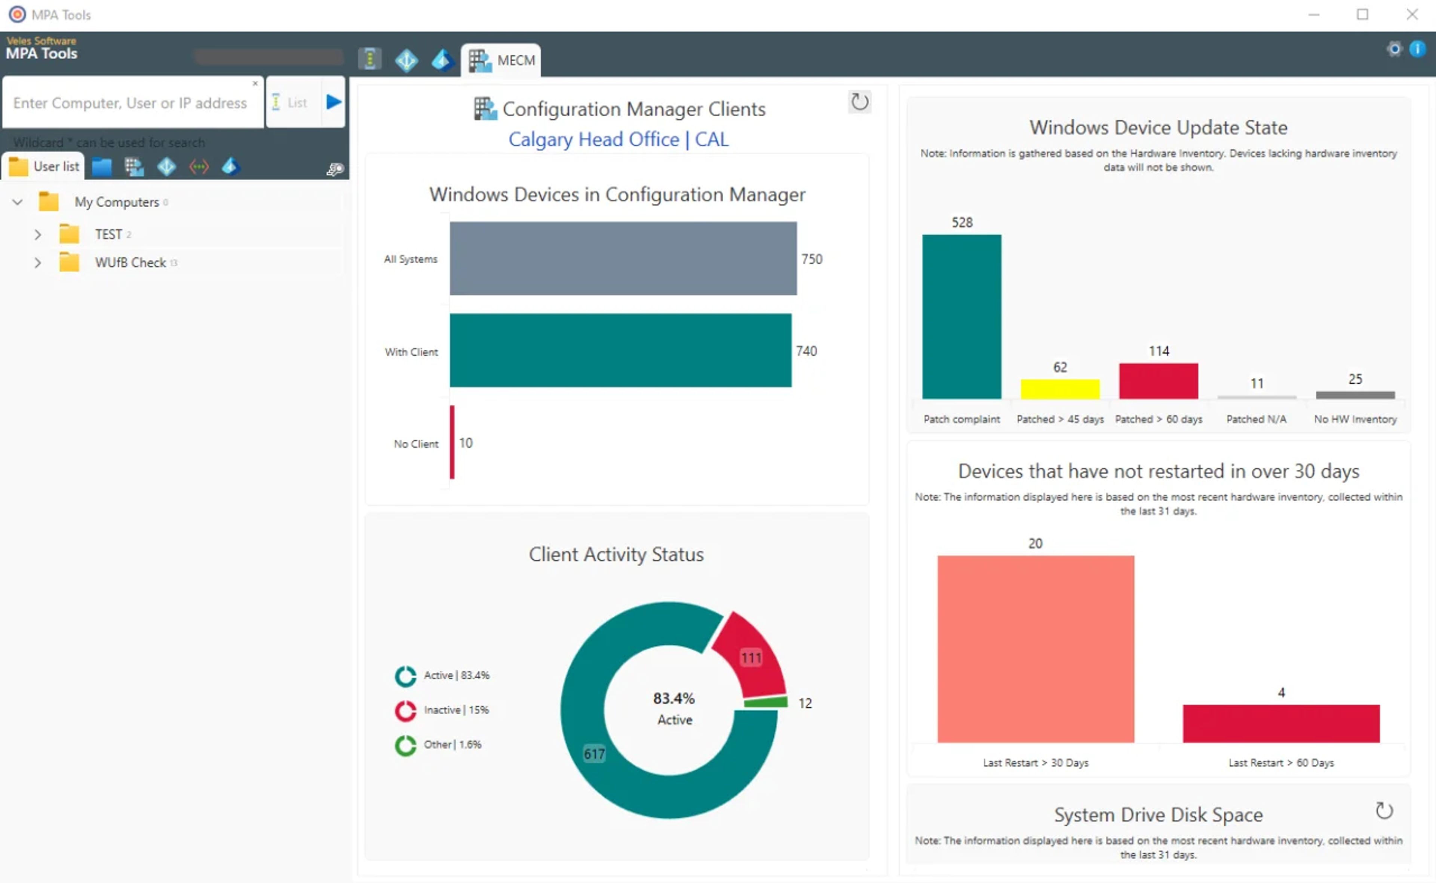Click 'Windows Device Update State' heading
Image resolution: width=1436 pixels, height=883 pixels.
(1158, 127)
